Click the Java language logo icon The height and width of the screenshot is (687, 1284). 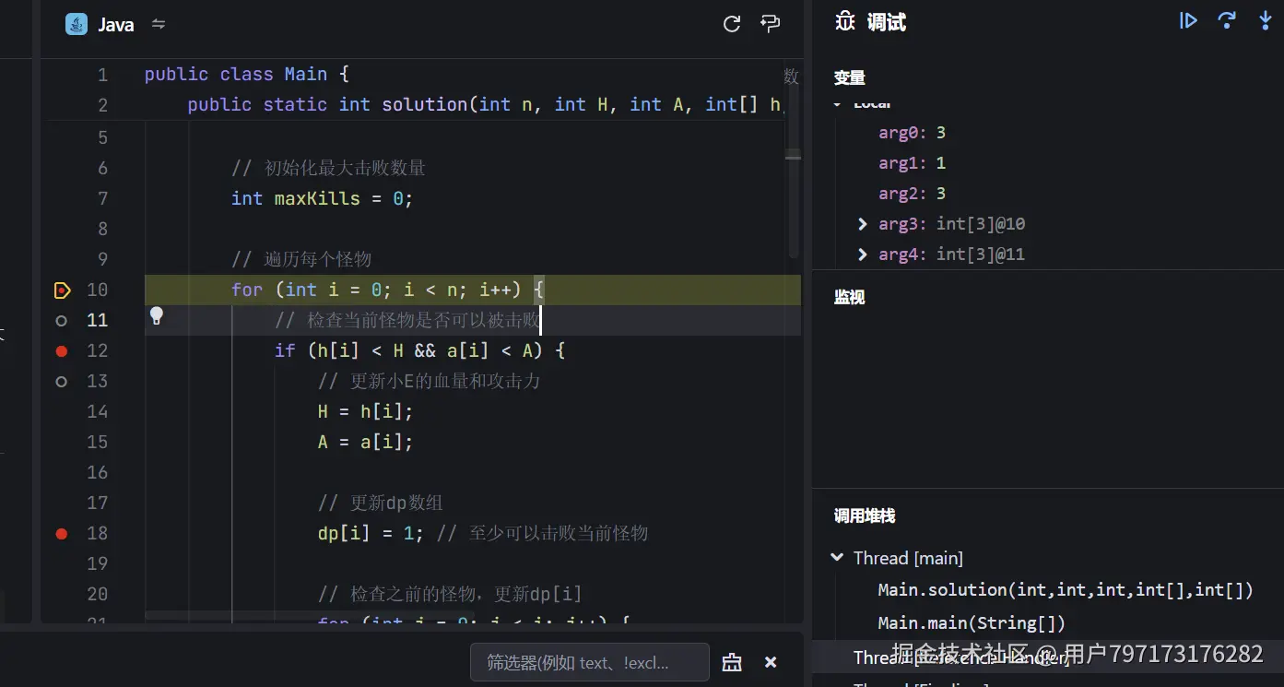(77, 25)
